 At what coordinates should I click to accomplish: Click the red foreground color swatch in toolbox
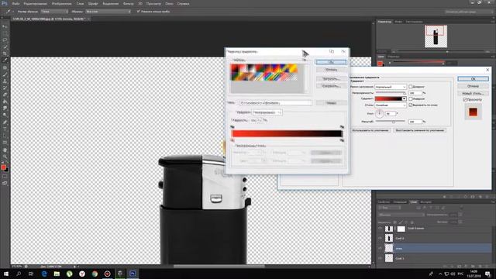tap(3, 167)
